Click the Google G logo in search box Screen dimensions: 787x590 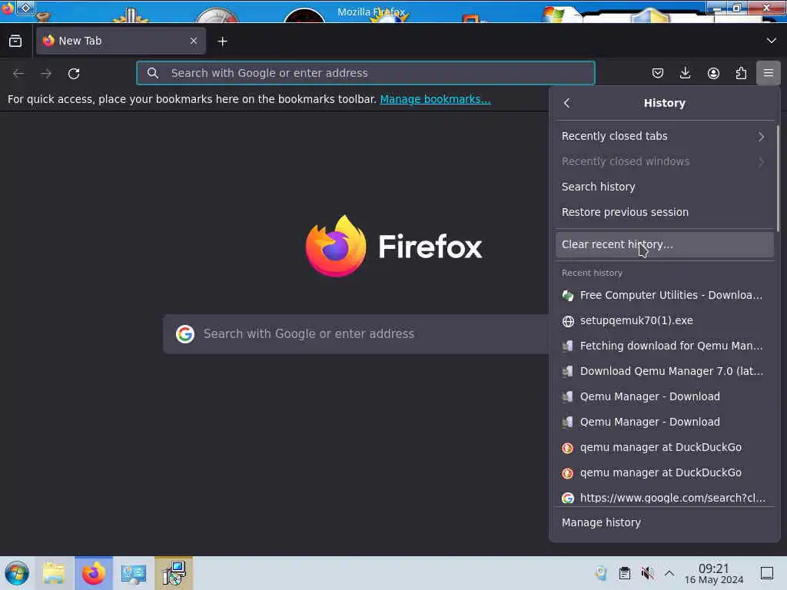pyautogui.click(x=185, y=334)
